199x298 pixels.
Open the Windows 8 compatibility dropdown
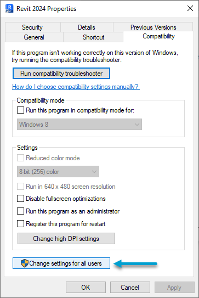tap(79, 125)
